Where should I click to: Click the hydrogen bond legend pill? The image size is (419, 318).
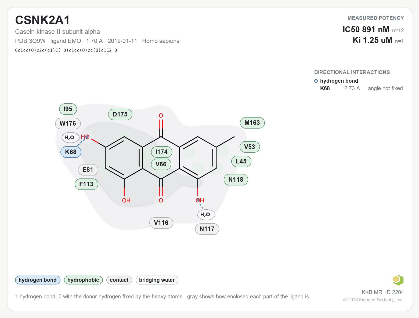coord(38,280)
